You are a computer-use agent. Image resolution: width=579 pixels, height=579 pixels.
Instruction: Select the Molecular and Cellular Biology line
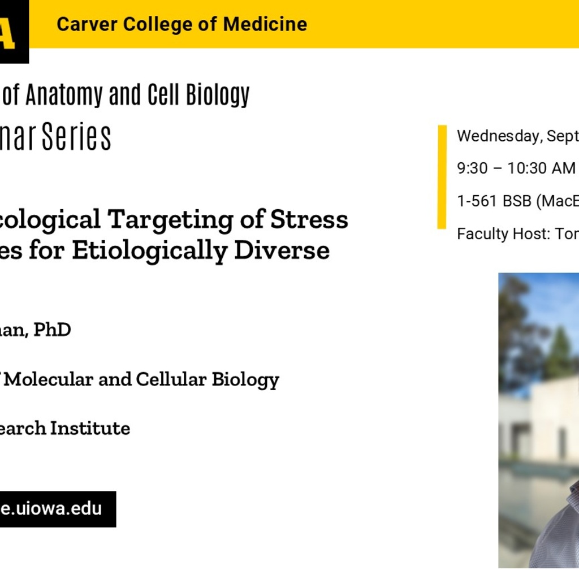tap(140, 379)
